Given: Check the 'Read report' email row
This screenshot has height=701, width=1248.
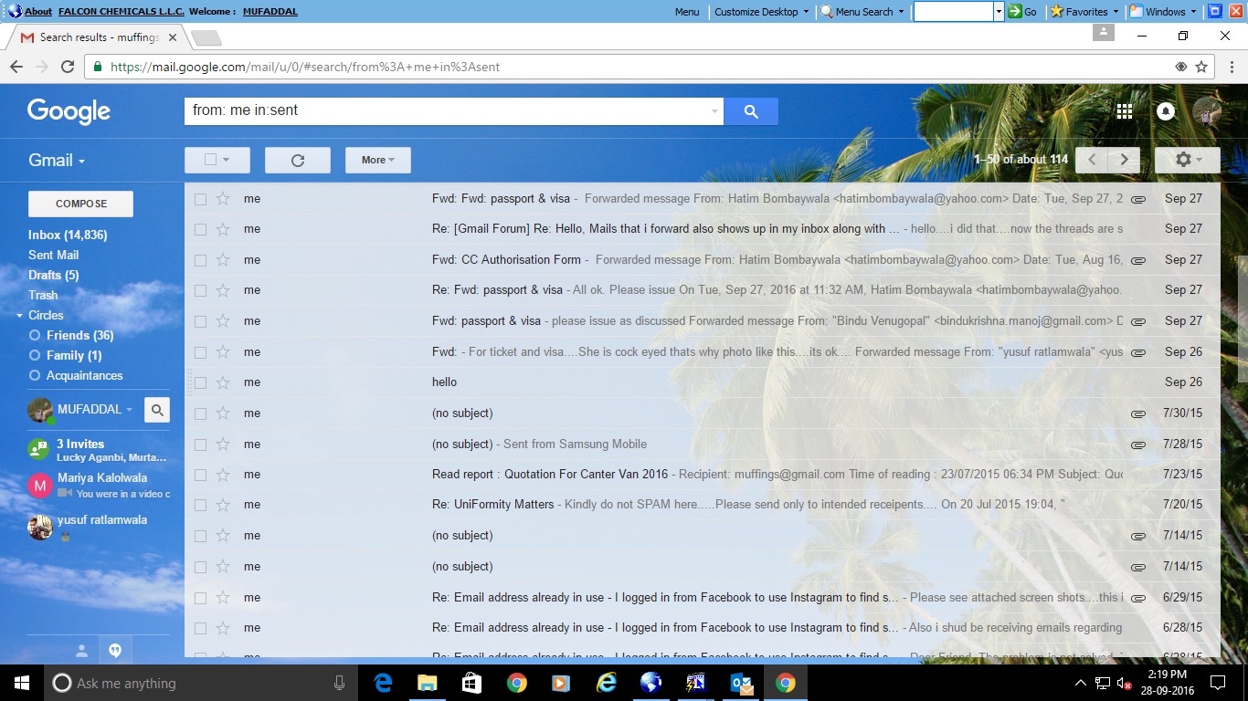Looking at the screenshot, I should coord(201,475).
